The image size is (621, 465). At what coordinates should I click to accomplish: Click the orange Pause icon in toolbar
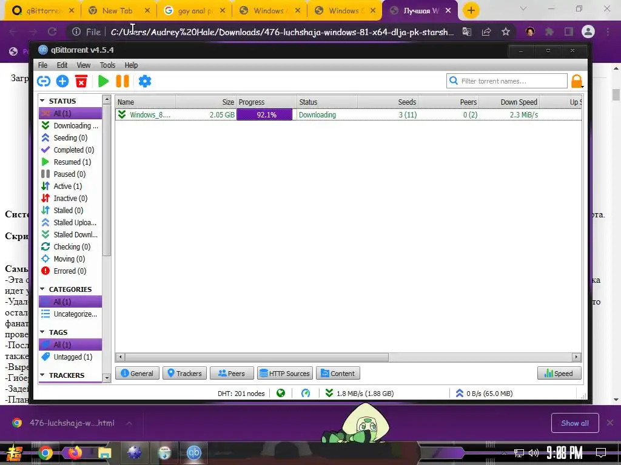tap(123, 81)
